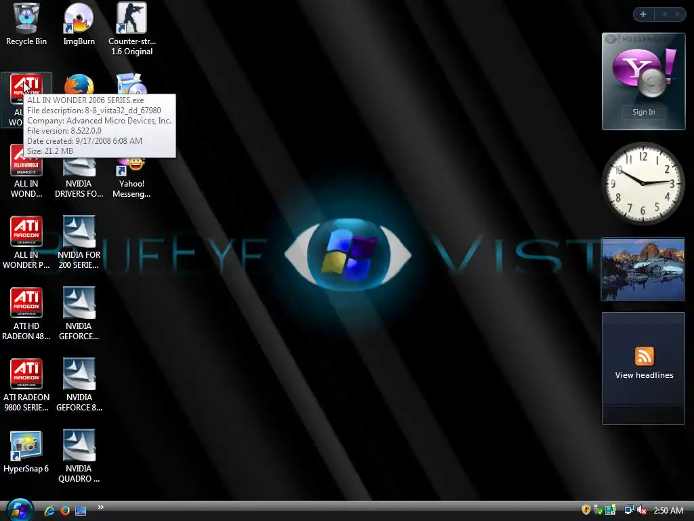Select the ATI RADEON 9800 SERIE... icon
Screen dimensions: 694x521
(26, 385)
